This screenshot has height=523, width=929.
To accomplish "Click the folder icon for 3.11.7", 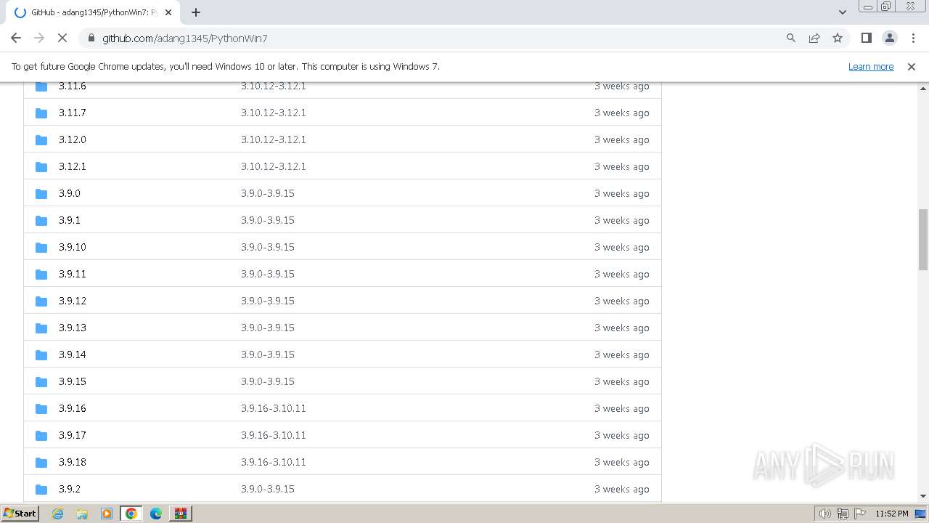I will pyautogui.click(x=41, y=113).
